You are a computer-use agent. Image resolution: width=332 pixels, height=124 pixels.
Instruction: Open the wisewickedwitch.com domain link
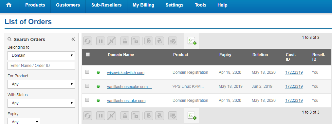click(x=126, y=72)
